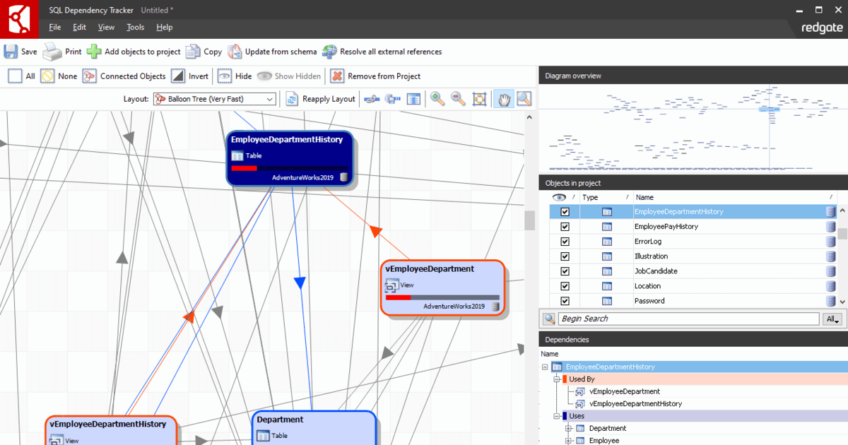Image resolution: width=848 pixels, height=445 pixels.
Task: Click the Reapply Layout button
Action: 320,99
